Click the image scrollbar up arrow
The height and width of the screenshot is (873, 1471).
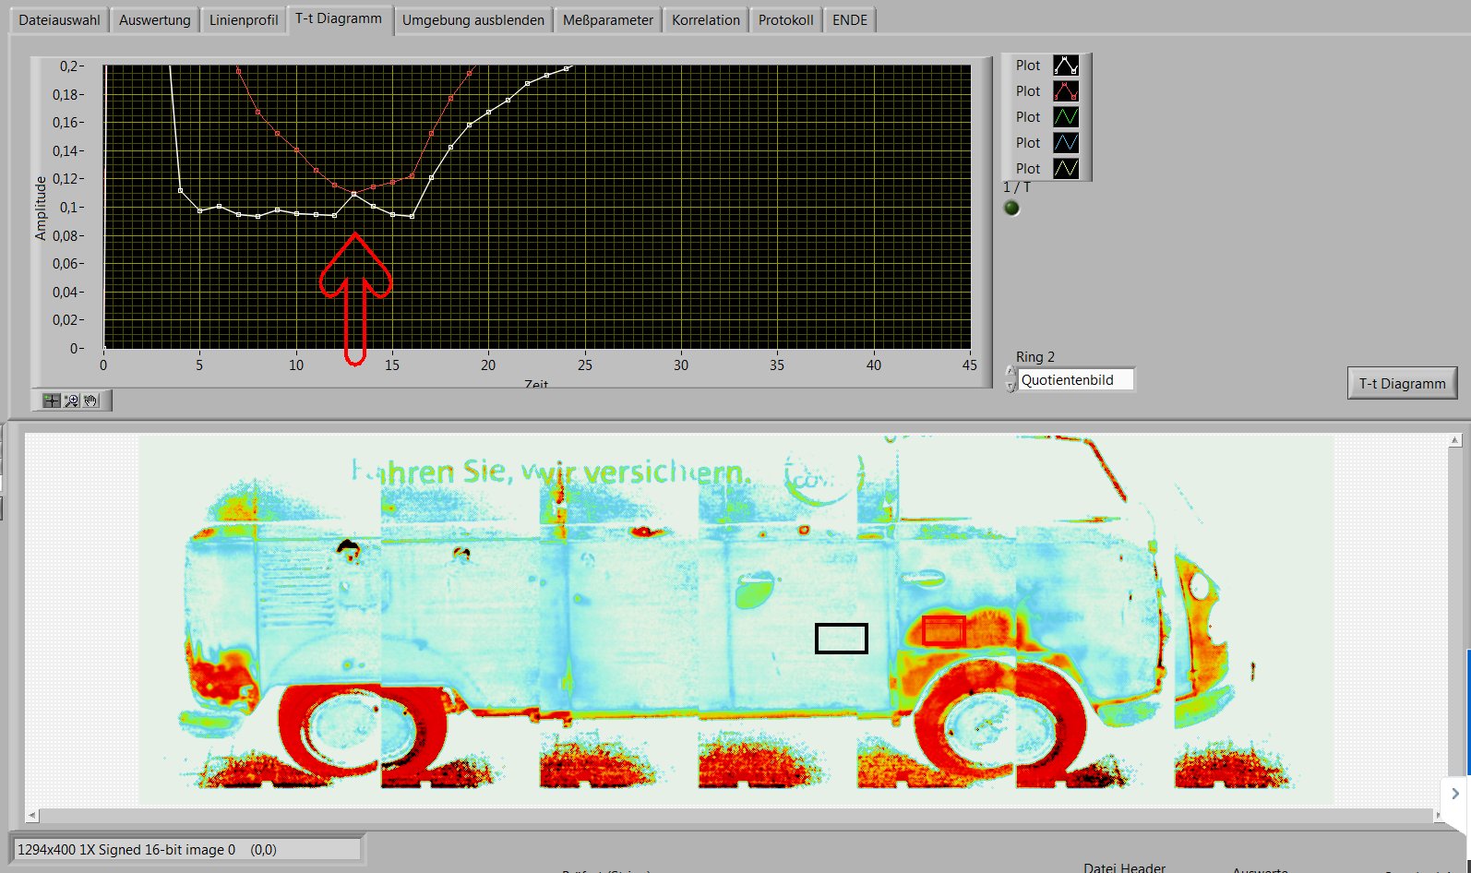coord(1455,440)
